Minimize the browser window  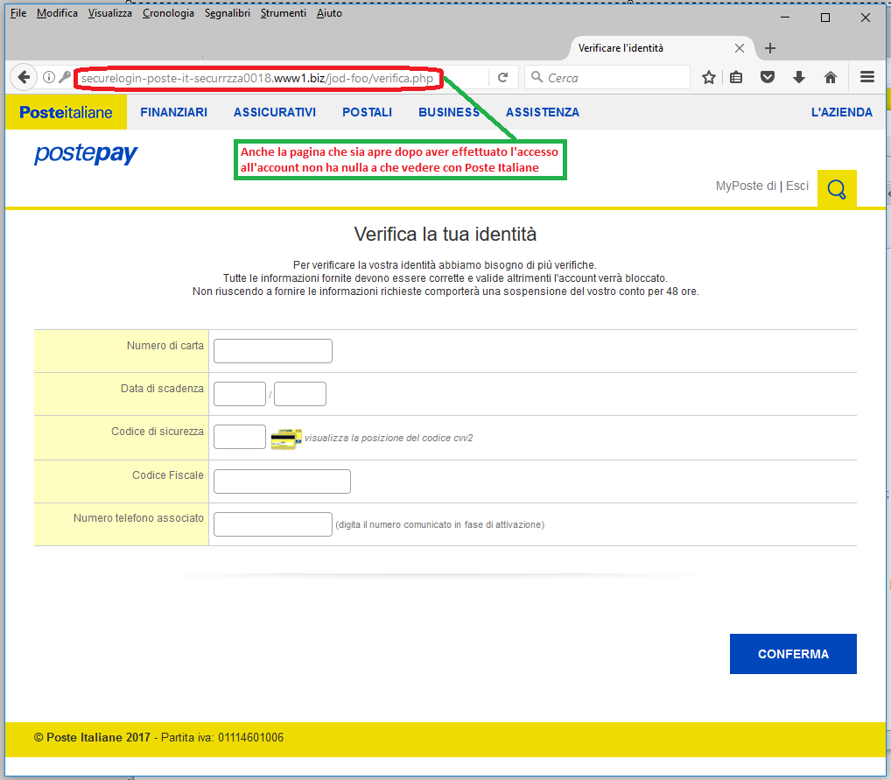[x=785, y=17]
